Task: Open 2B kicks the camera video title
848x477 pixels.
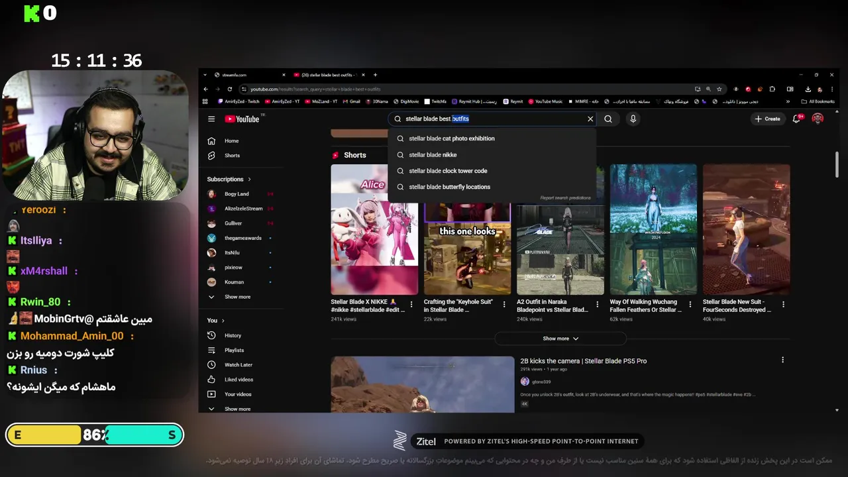Action: click(x=583, y=361)
